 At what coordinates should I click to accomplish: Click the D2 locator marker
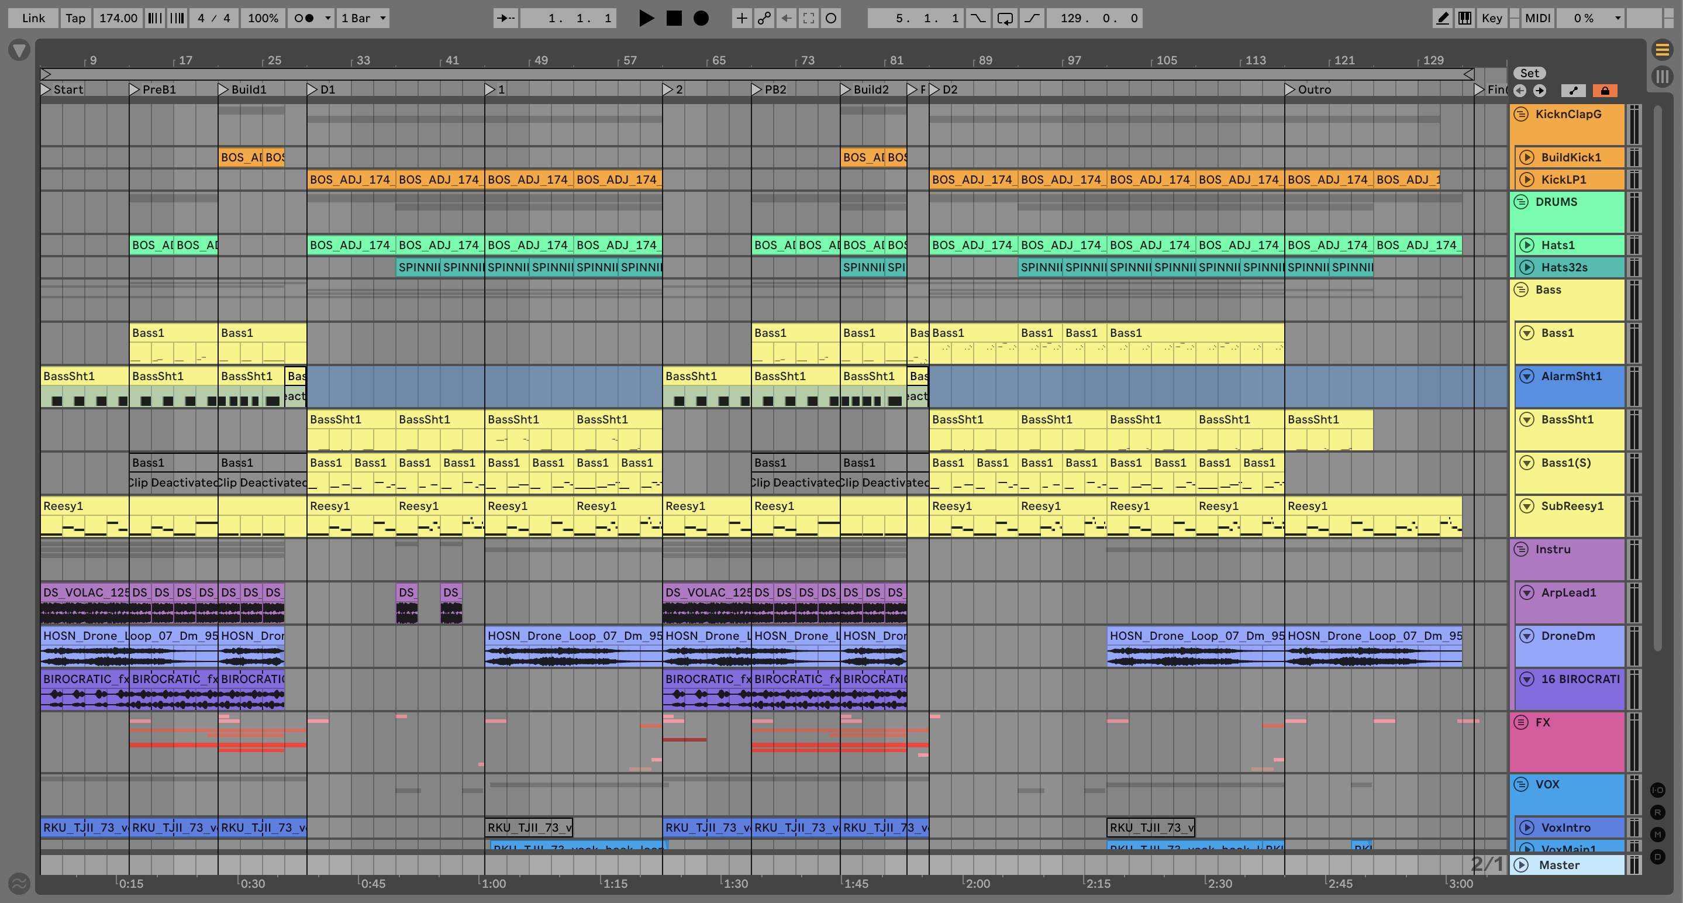coord(935,89)
